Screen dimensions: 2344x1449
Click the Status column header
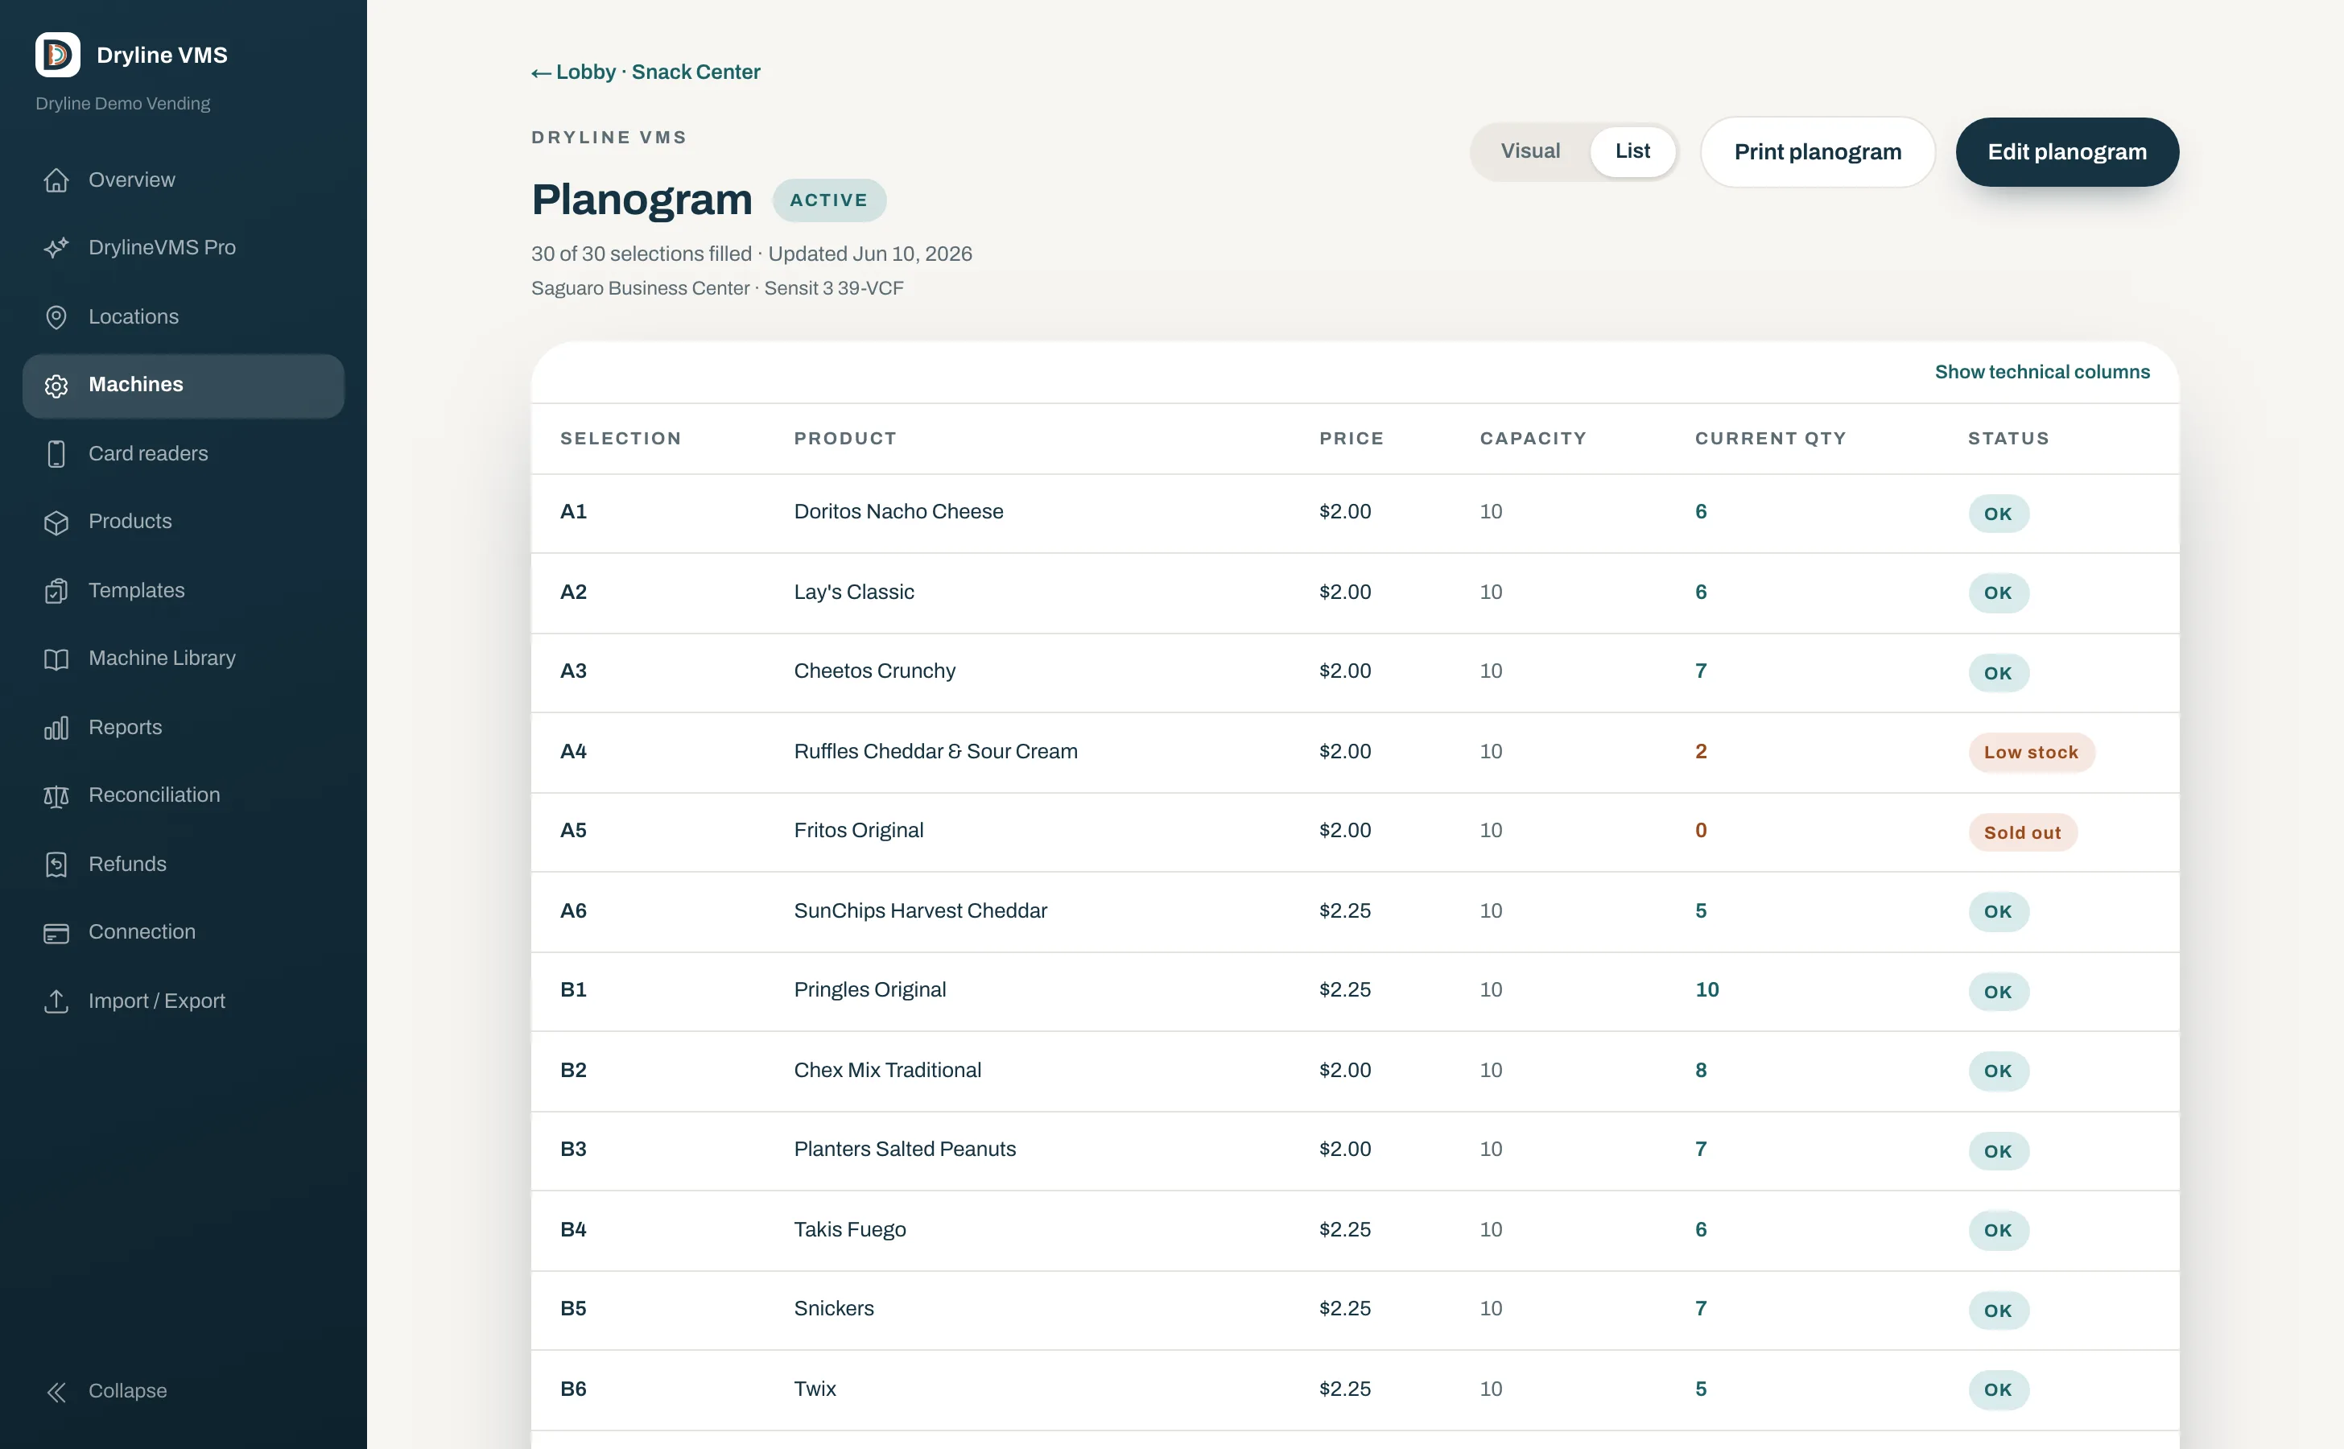(2008, 439)
